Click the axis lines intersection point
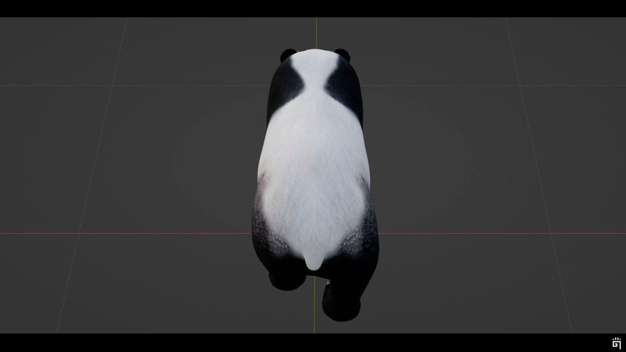 point(315,234)
